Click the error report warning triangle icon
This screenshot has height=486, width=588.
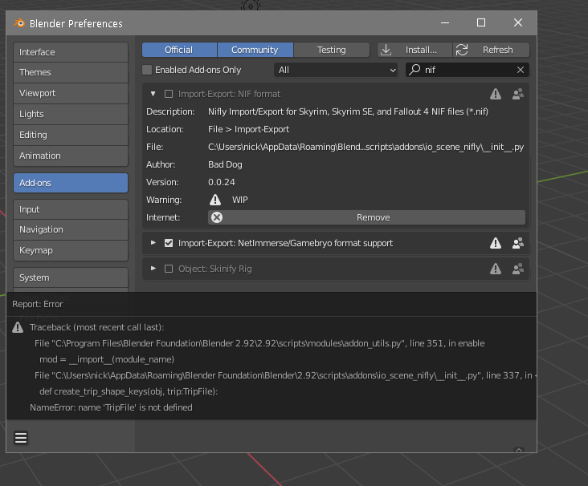(x=18, y=327)
